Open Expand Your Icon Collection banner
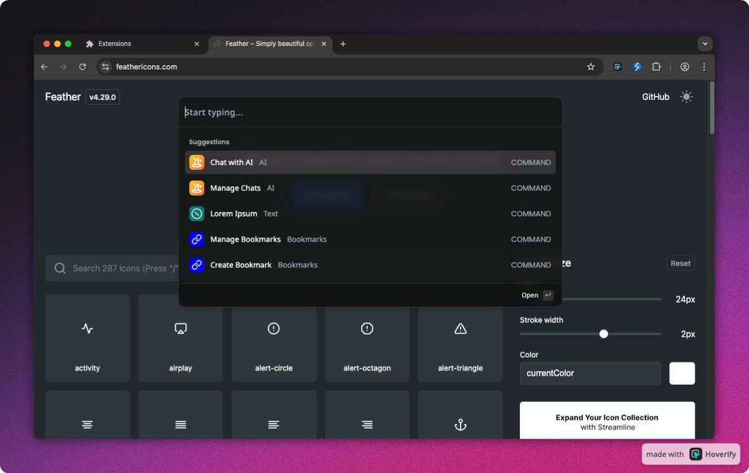 (607, 421)
